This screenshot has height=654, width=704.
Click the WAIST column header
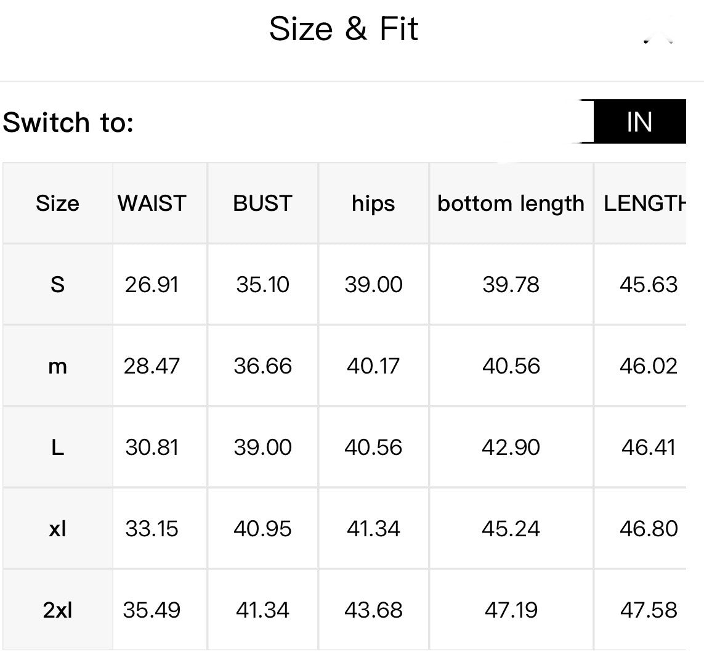tap(152, 203)
